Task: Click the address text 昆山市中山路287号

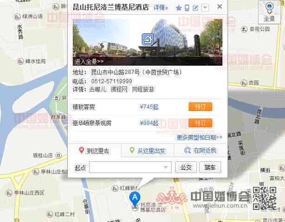Action: [115, 72]
